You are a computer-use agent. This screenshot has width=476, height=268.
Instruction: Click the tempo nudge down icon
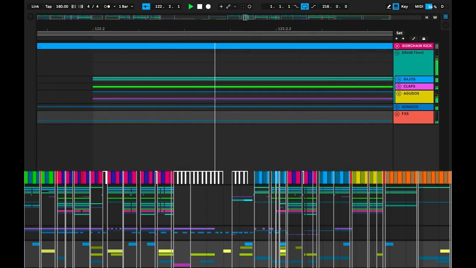coord(73,6)
